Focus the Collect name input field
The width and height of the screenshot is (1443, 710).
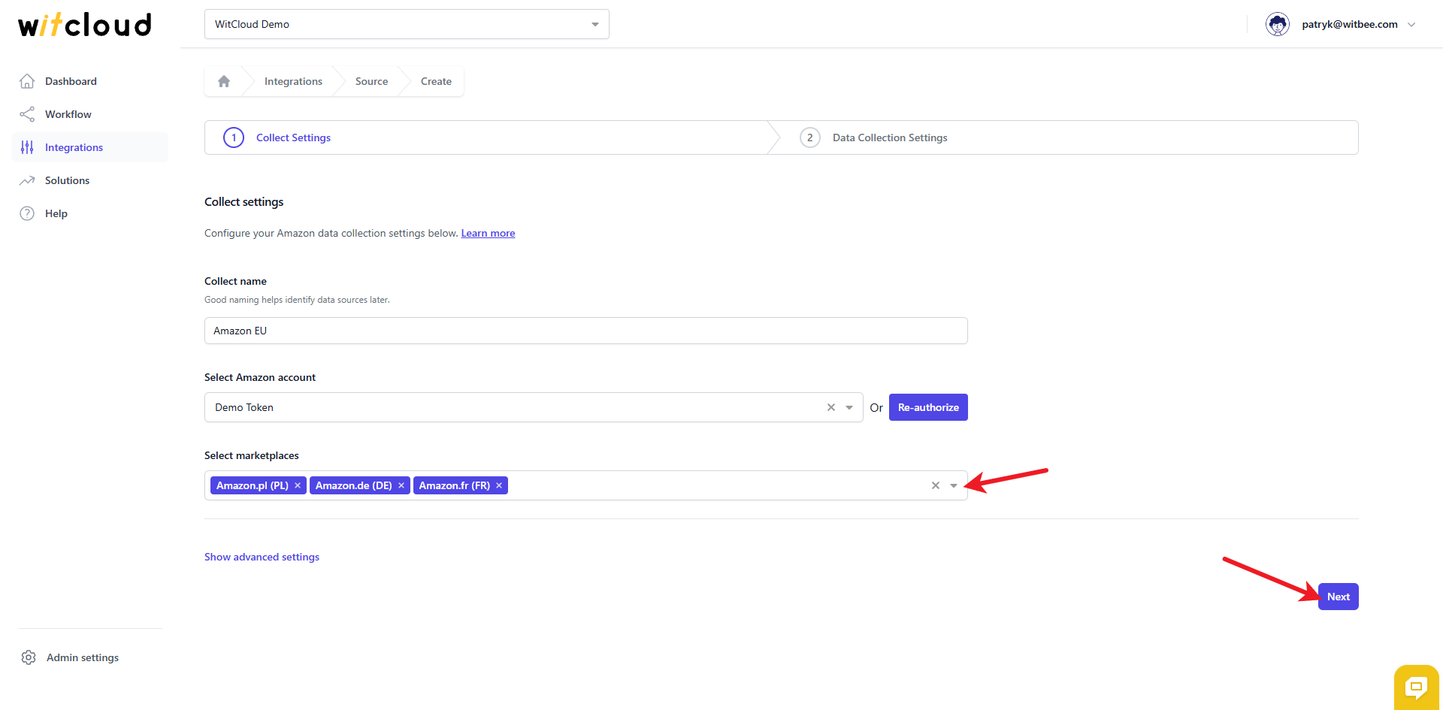point(586,331)
